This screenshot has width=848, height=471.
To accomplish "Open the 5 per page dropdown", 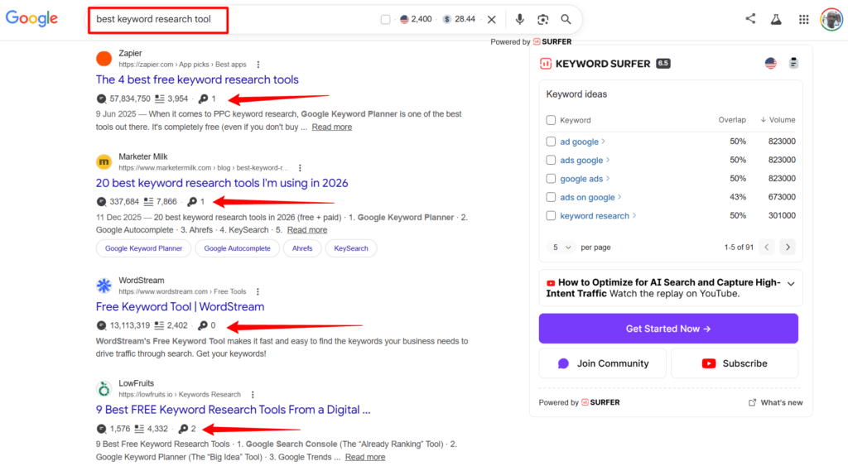I will (561, 248).
